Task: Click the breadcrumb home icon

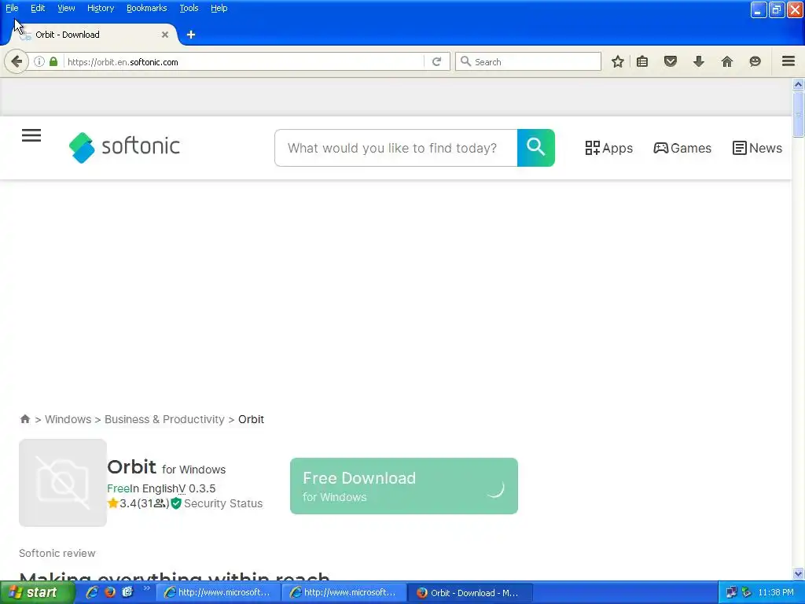Action: [24, 419]
